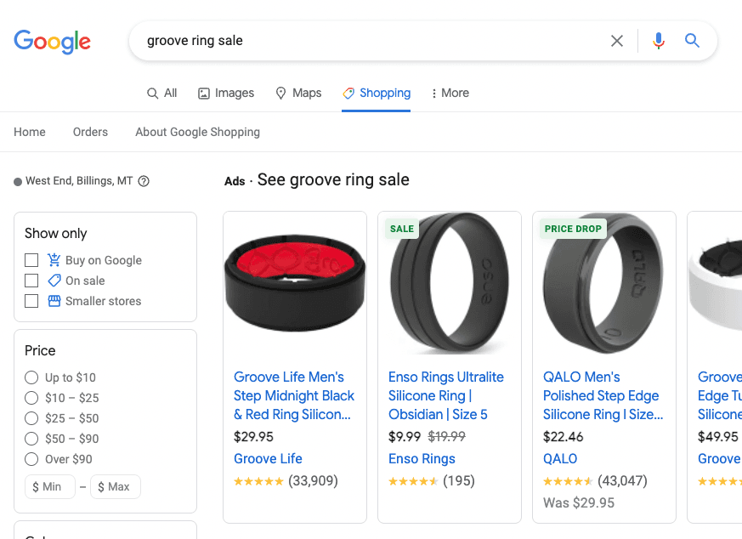Click the location help question mark icon

pyautogui.click(x=143, y=180)
